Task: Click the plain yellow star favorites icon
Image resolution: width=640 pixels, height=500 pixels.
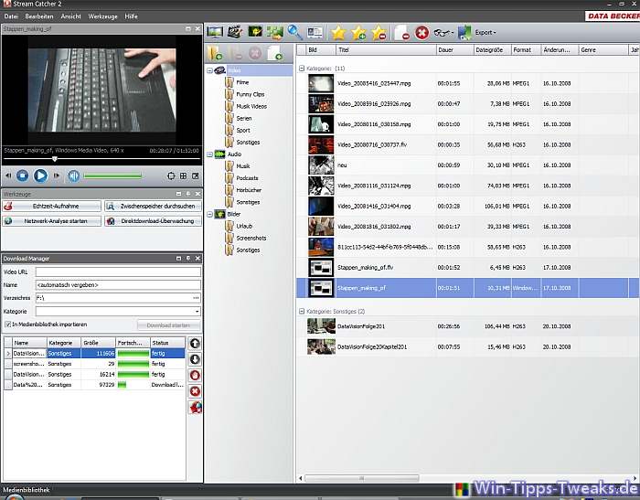Action: [x=338, y=33]
